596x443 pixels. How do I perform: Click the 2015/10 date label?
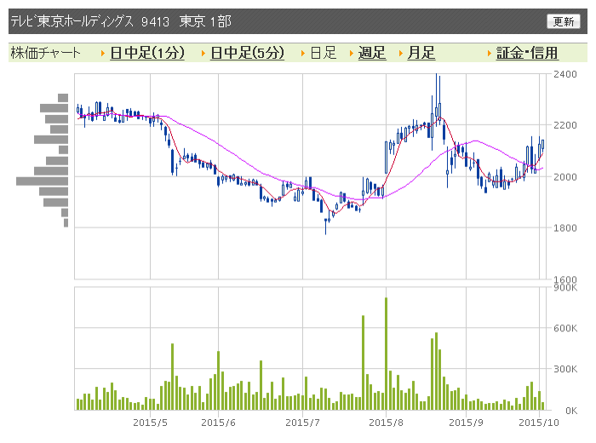(539, 423)
